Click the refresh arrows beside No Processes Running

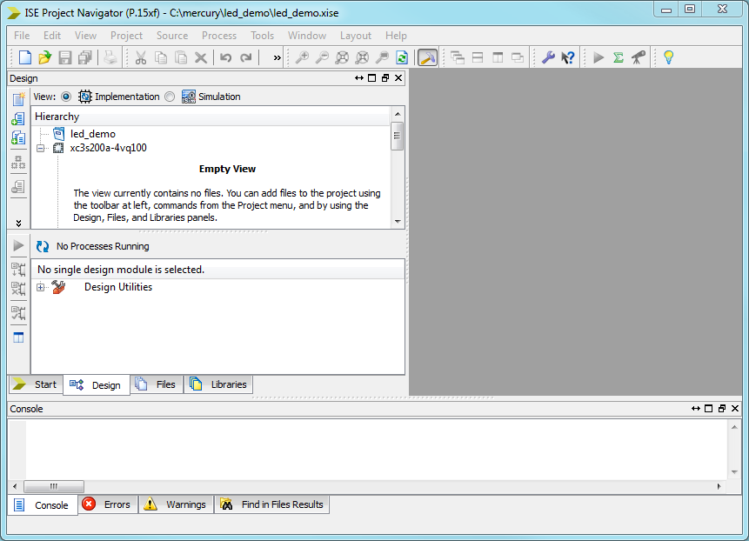point(43,246)
